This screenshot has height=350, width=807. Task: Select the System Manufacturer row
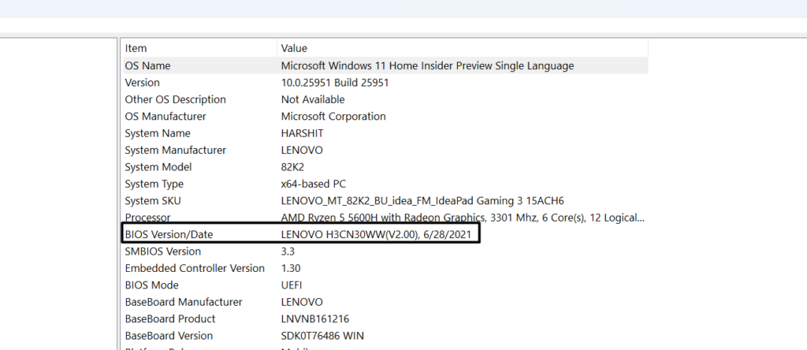[x=175, y=151]
